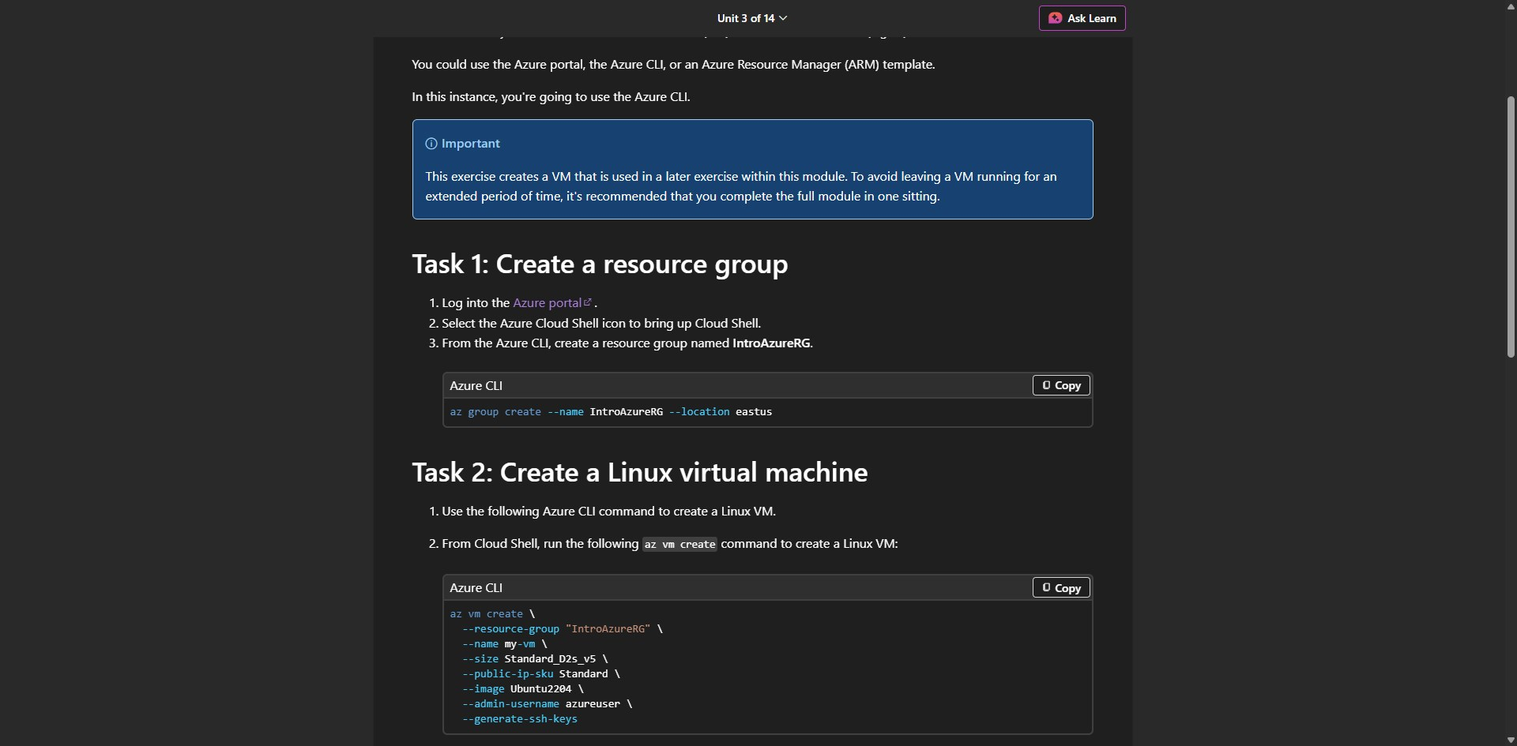Screen dimensions: 1517x746
Task: Click the scroll-down arrow at bottom right
Action: [1510, 739]
